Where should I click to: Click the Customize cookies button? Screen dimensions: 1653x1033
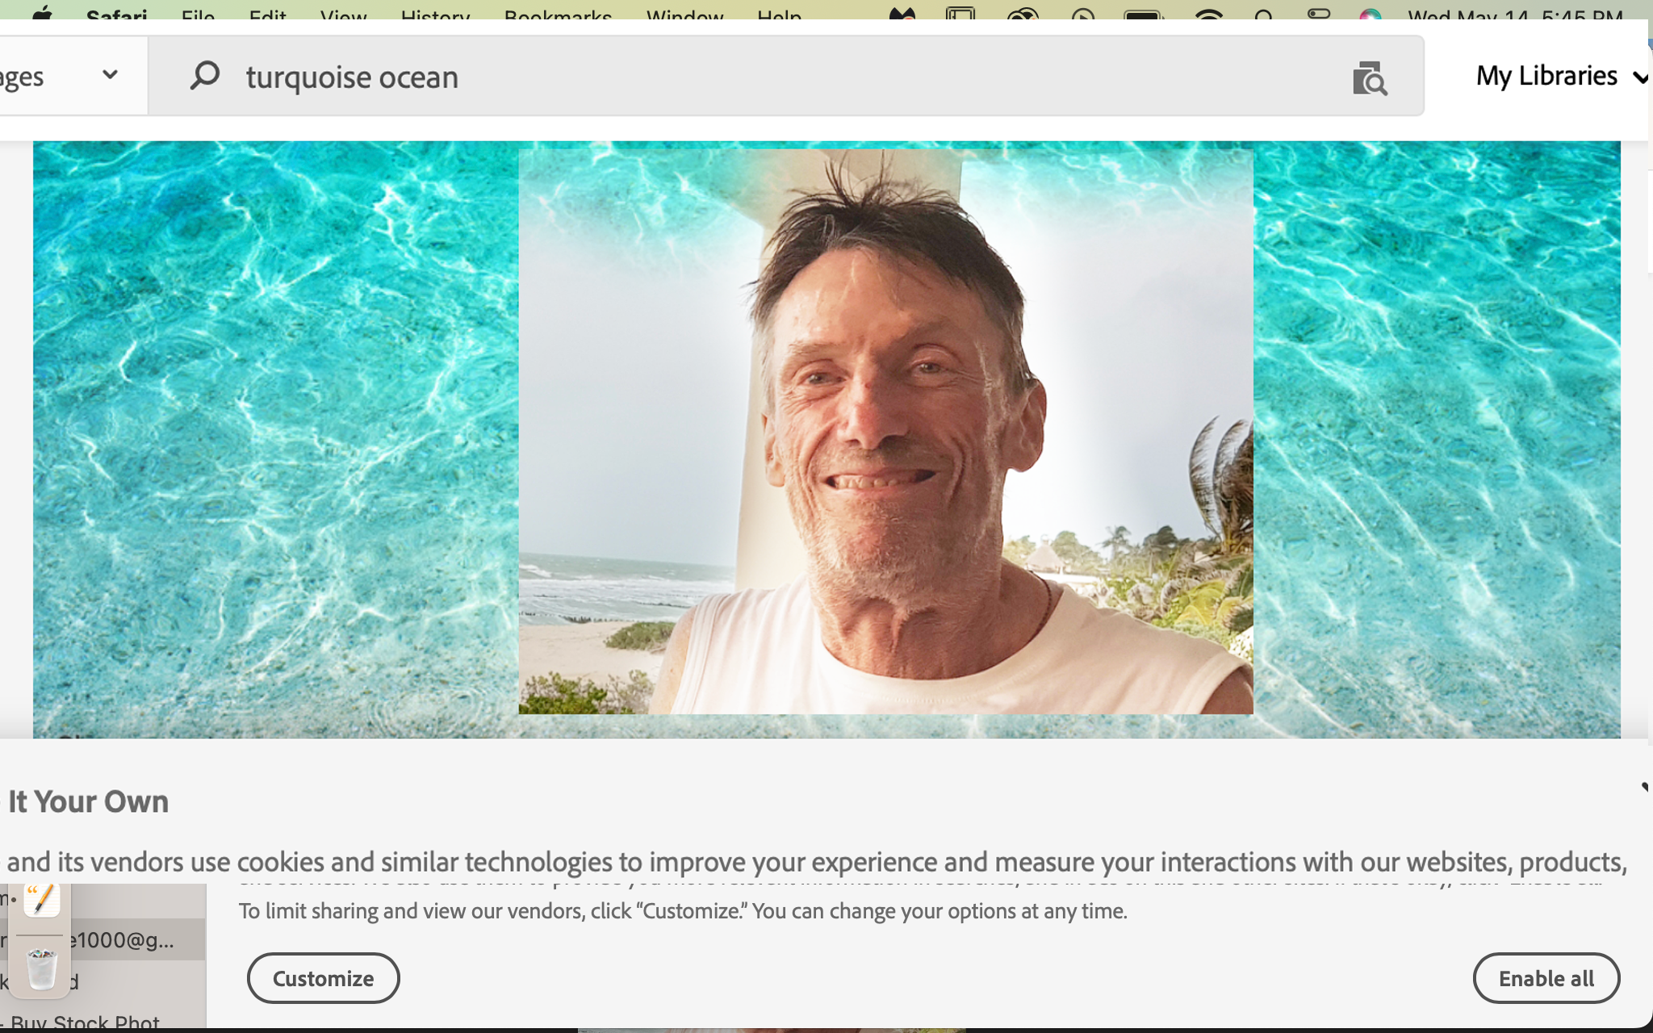[x=323, y=978]
